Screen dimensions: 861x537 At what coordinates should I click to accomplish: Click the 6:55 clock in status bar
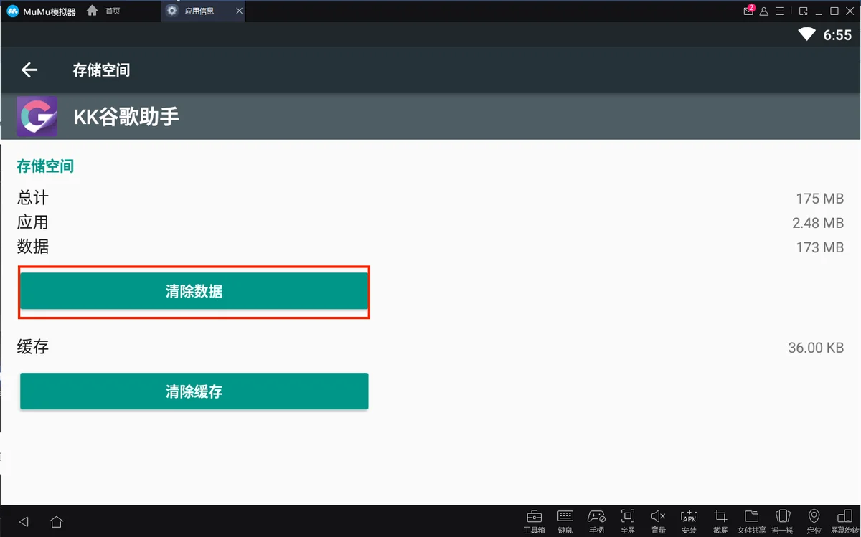(837, 35)
